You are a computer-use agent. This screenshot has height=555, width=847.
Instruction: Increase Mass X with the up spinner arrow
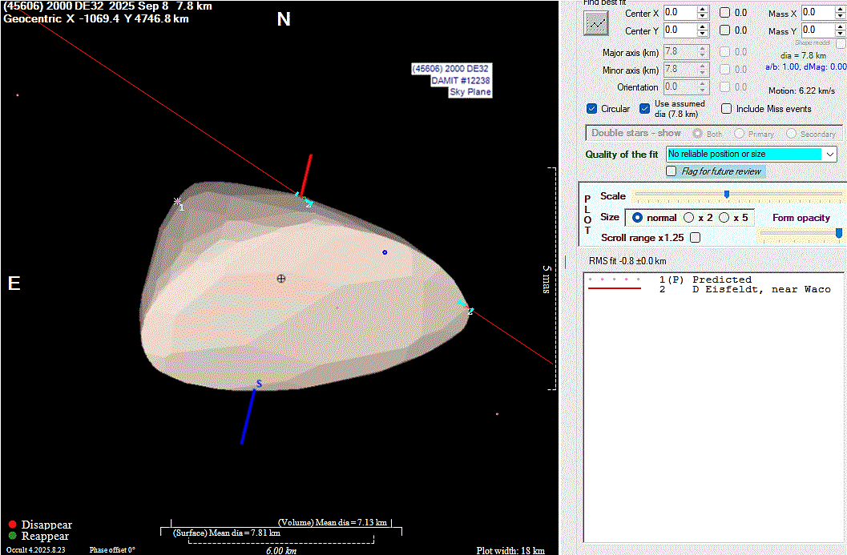840,9
